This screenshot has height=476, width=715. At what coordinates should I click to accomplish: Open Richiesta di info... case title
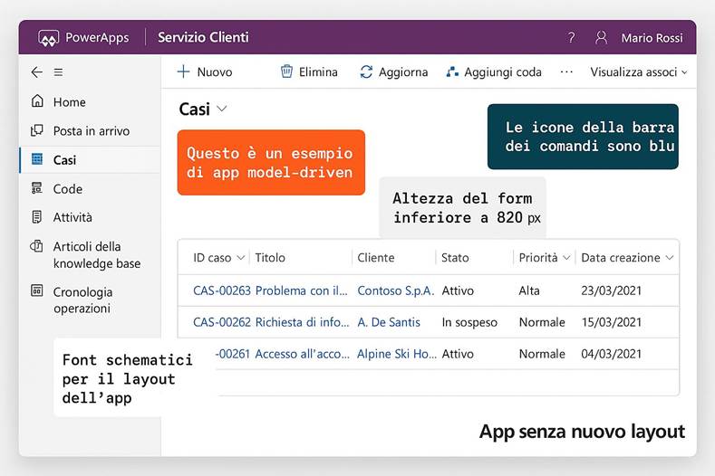[x=303, y=322]
